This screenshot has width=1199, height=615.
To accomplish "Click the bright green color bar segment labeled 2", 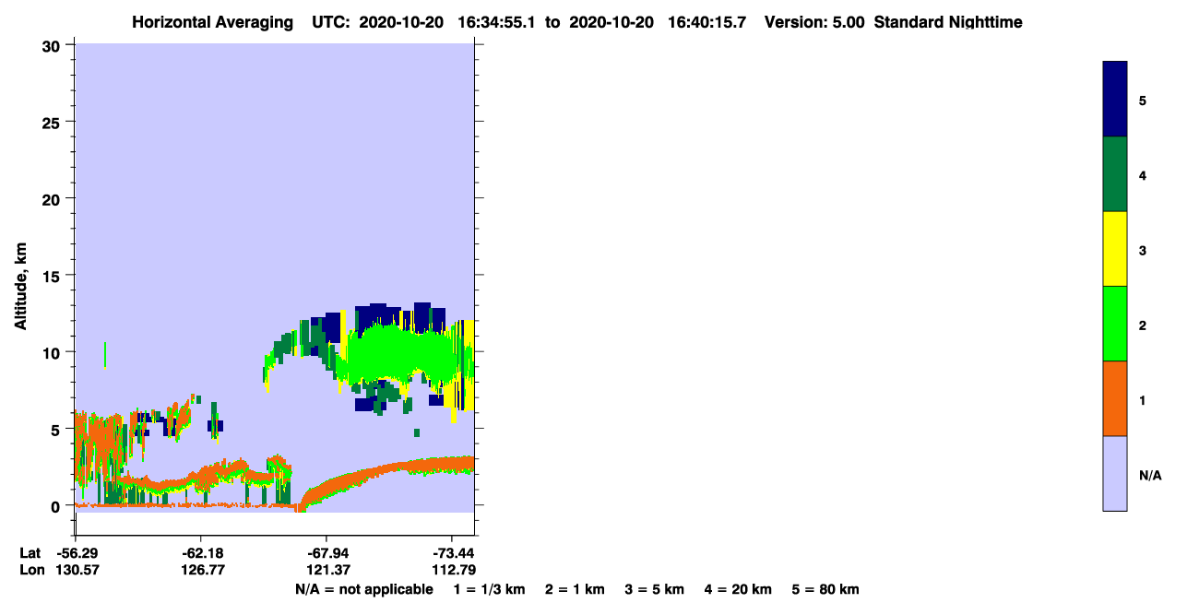I will [x=1115, y=324].
